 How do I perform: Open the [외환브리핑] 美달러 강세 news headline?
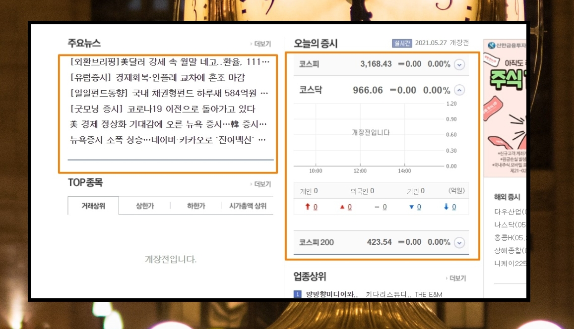coord(170,62)
